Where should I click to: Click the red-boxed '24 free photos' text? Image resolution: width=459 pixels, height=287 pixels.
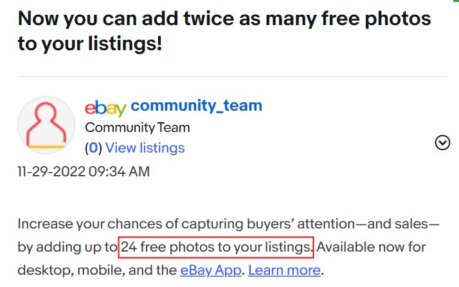pos(216,247)
